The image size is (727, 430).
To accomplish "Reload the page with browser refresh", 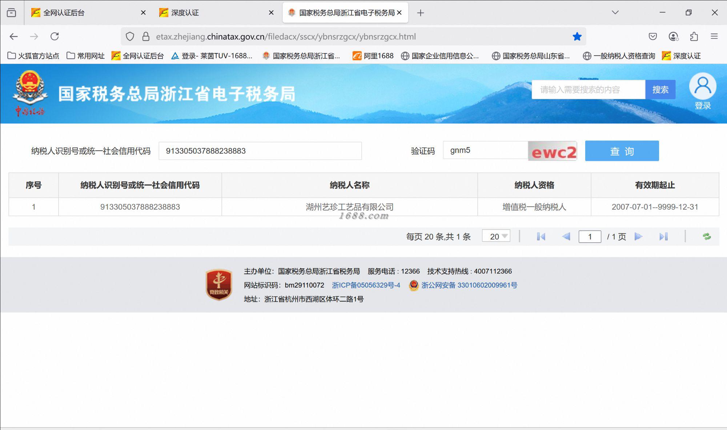I will click(55, 36).
